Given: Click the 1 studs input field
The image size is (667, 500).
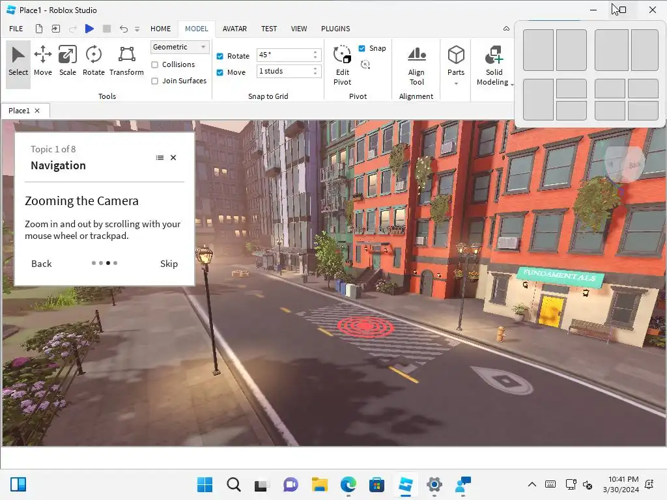Looking at the screenshot, I should click(284, 71).
